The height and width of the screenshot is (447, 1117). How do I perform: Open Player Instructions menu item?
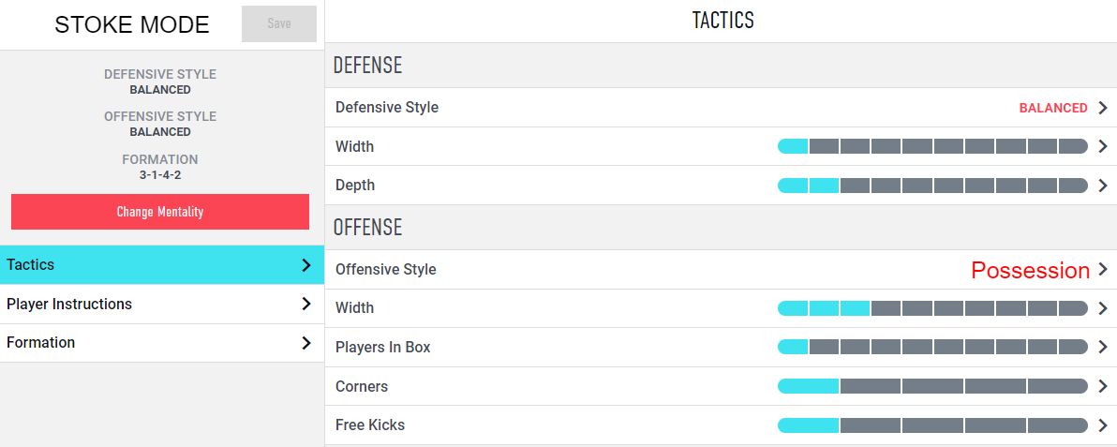(162, 304)
